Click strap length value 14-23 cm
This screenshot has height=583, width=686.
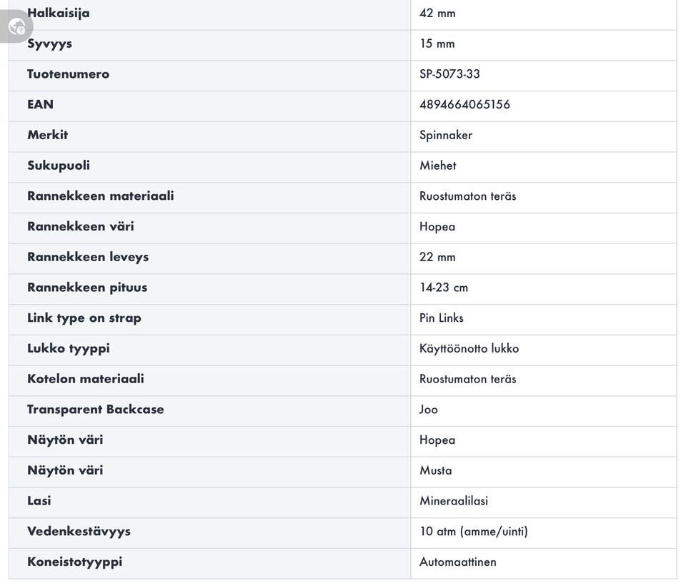click(444, 288)
